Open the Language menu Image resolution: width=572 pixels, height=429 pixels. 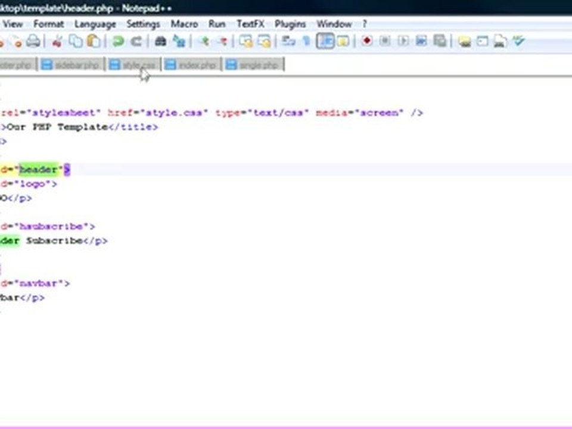(95, 24)
